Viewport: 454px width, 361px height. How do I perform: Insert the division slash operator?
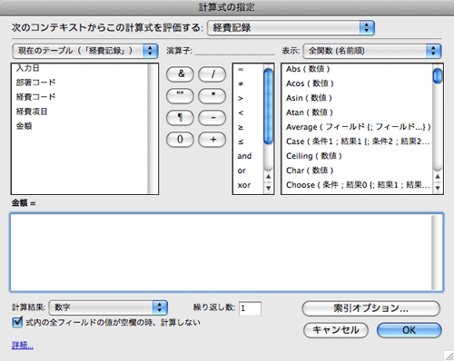[x=212, y=74]
